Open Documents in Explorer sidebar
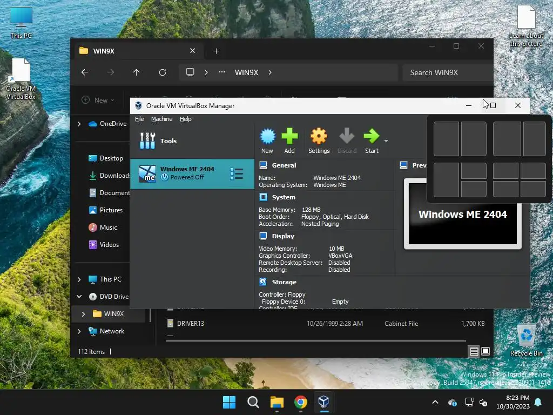The width and height of the screenshot is (553, 415). 109,193
